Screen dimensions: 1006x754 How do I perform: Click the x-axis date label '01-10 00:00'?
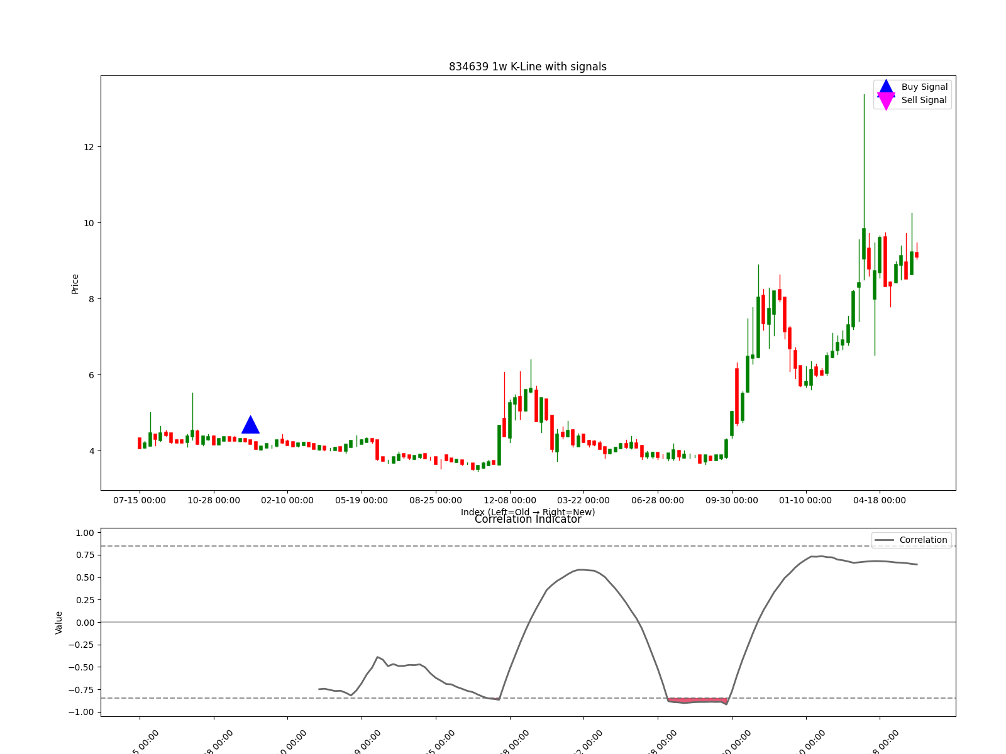pyautogui.click(x=805, y=500)
